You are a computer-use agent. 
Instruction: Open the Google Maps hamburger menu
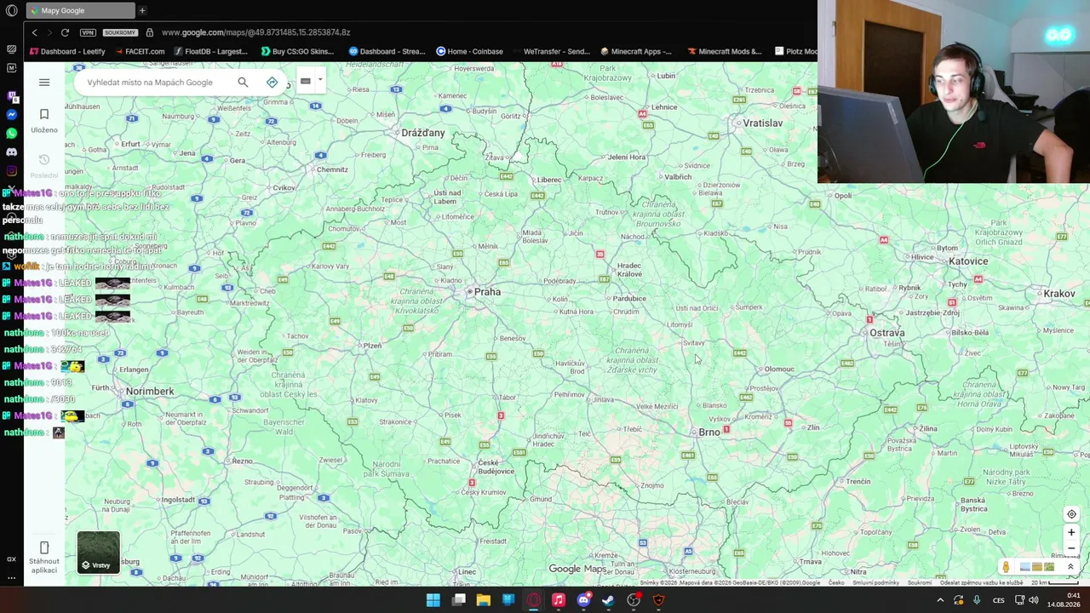pyautogui.click(x=44, y=83)
